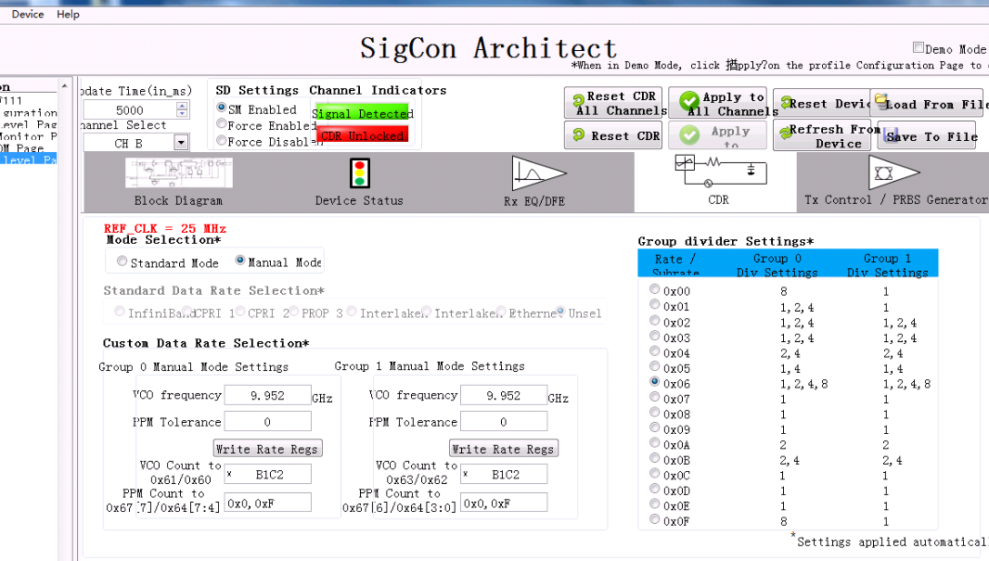Viewport: 989px width, 561px height.
Task: Click Refresh From Device button
Action: pos(822,135)
